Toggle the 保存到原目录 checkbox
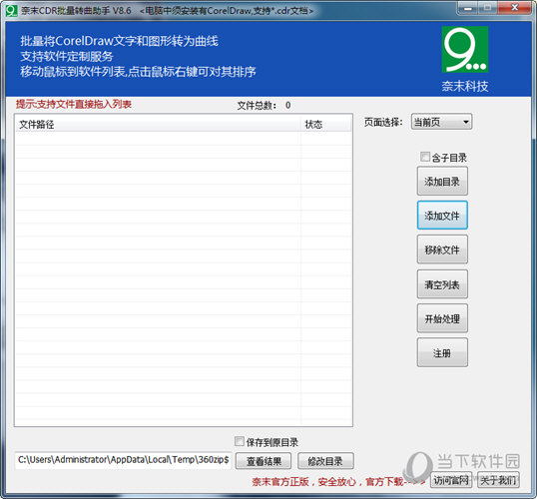This screenshot has height=499, width=537. (239, 441)
